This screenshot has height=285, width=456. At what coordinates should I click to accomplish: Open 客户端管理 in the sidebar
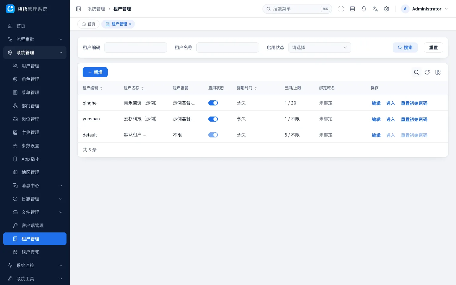tap(35, 225)
